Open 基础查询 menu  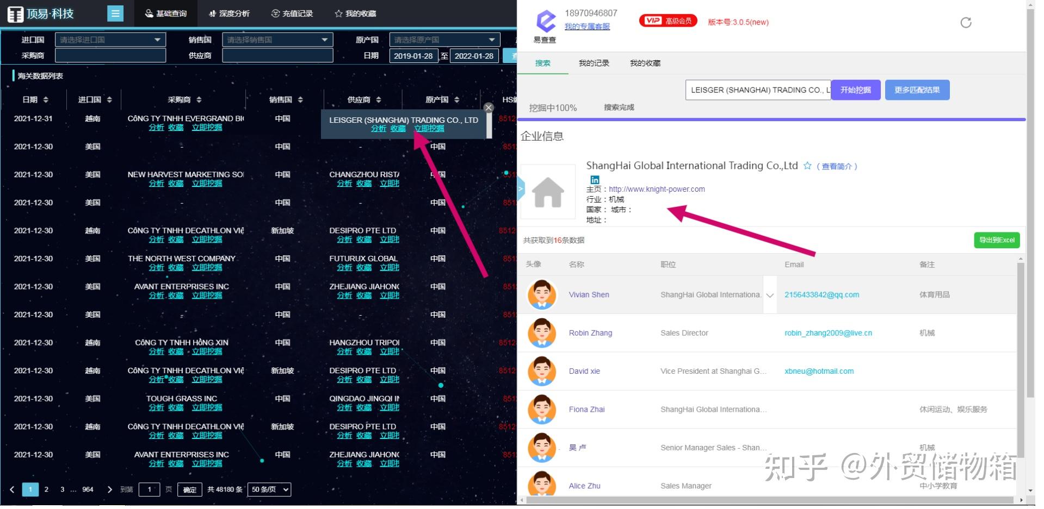pyautogui.click(x=166, y=14)
